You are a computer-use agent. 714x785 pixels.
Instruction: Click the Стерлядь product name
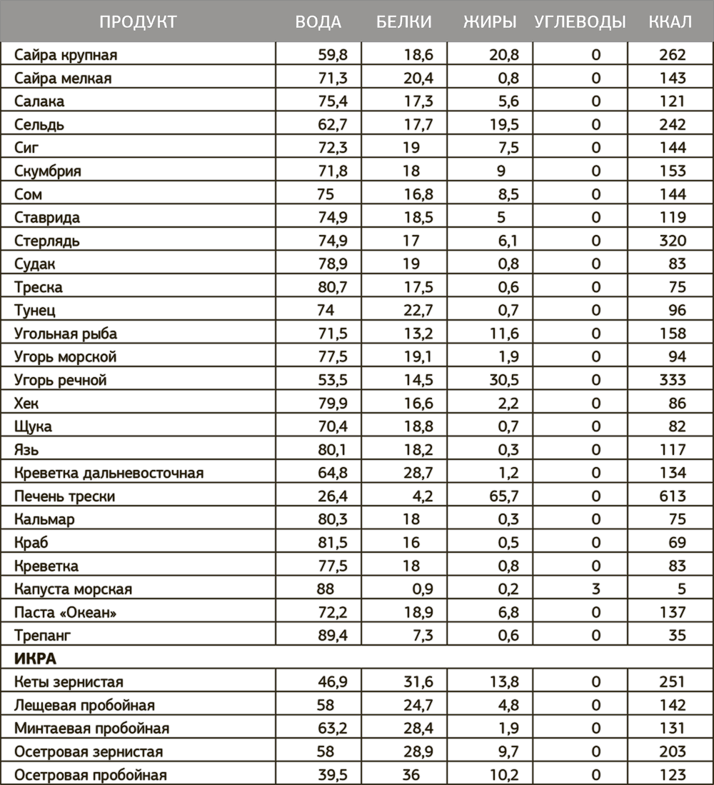pos(46,241)
